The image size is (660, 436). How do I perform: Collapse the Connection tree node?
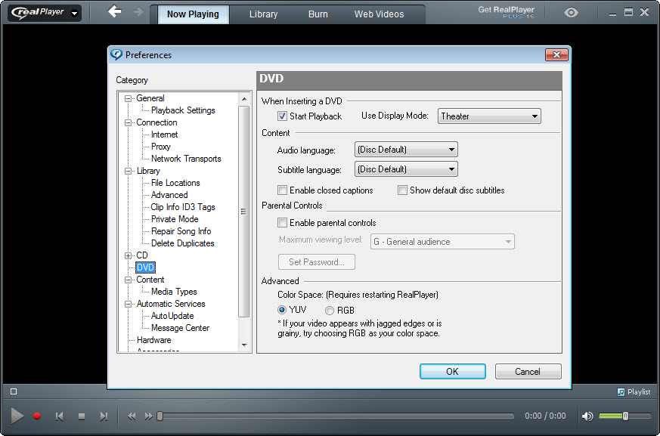point(128,123)
